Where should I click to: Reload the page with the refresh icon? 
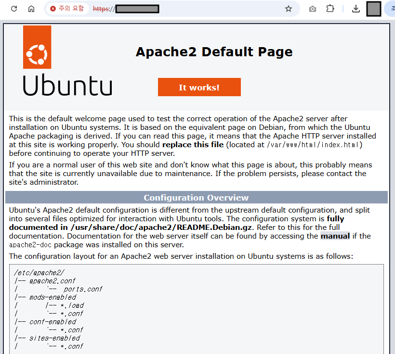(14, 9)
